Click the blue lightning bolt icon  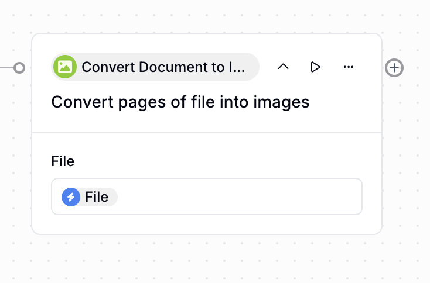tap(71, 197)
